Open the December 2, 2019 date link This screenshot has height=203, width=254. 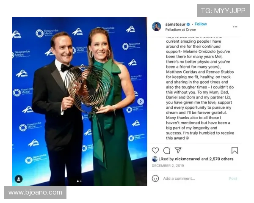[x=168, y=166]
